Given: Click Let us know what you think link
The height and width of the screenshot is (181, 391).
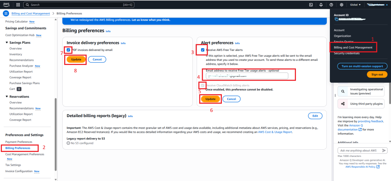Looking at the screenshot, I should (x=151, y=20).
